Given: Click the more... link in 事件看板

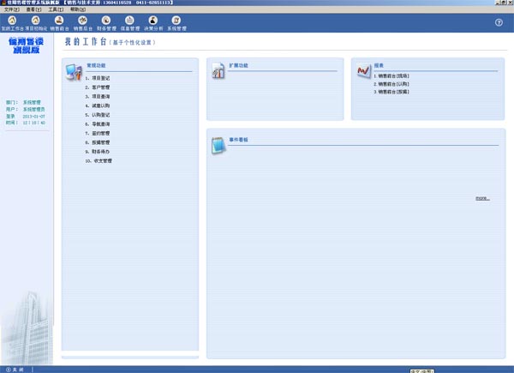Looking at the screenshot, I should point(482,198).
